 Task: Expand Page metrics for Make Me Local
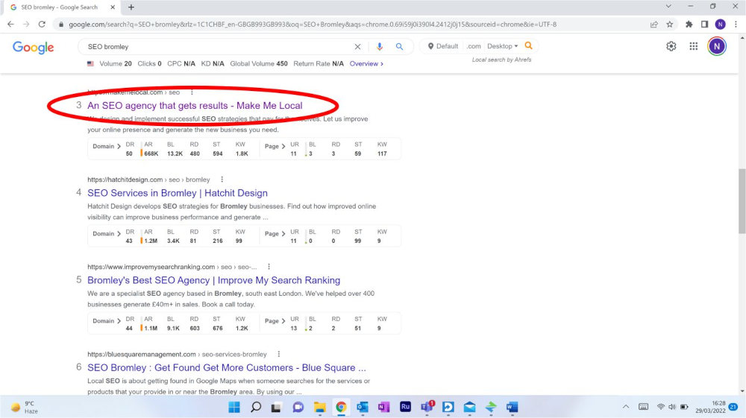coord(275,146)
